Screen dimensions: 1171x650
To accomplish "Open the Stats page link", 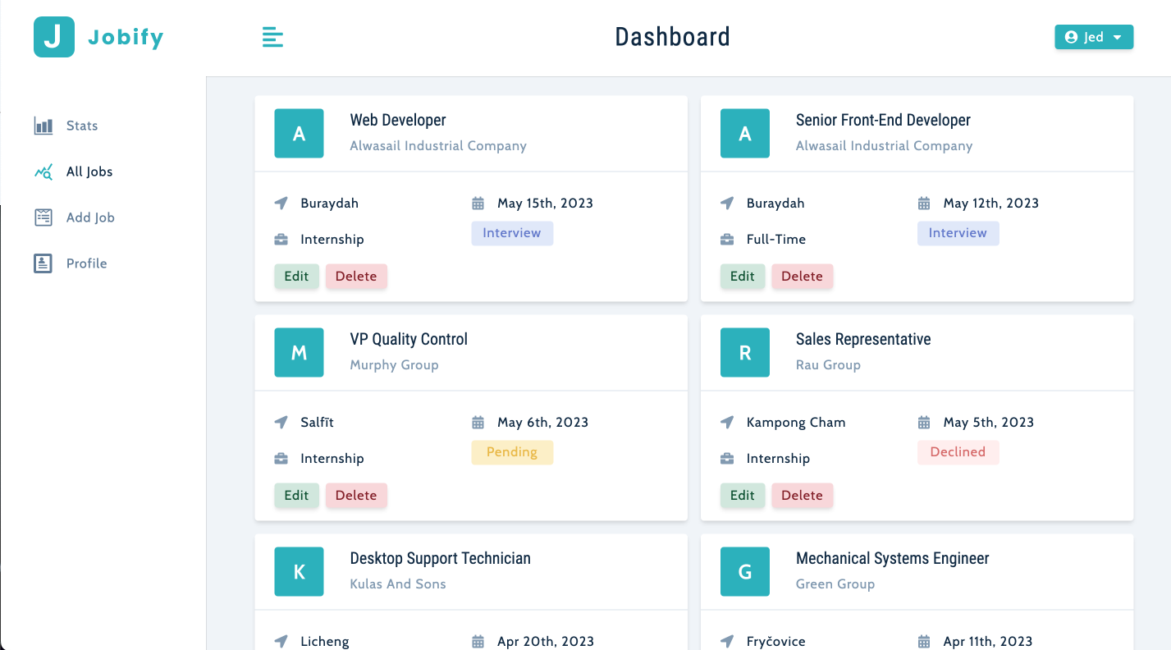I will point(82,126).
